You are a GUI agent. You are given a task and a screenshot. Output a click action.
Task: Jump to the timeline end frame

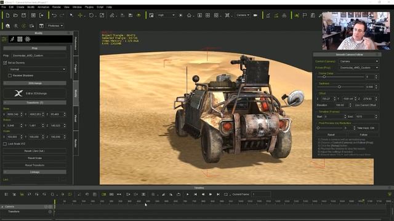[x=219, y=195]
